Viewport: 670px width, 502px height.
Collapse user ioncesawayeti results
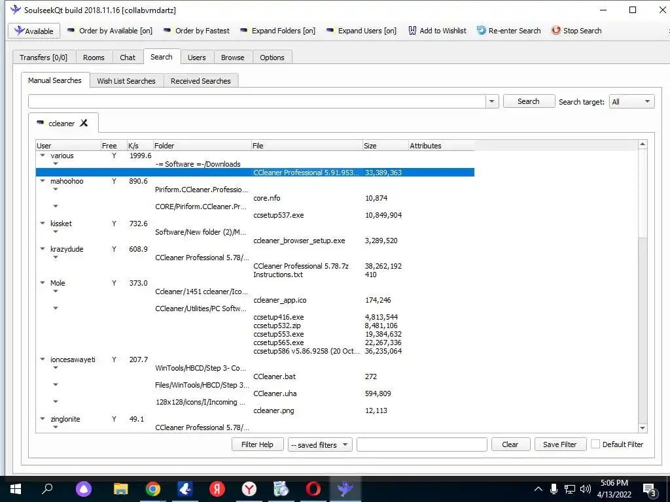point(43,360)
